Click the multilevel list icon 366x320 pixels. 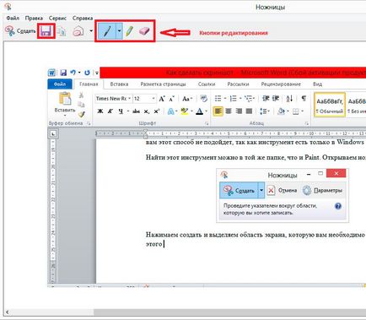248,98
